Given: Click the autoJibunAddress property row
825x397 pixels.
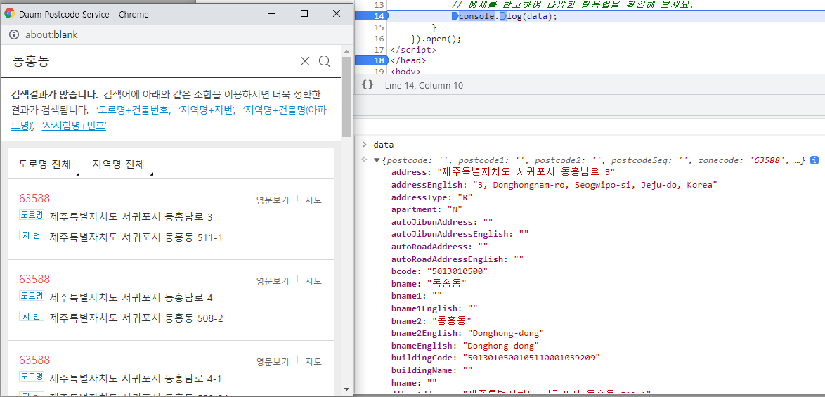Looking at the screenshot, I should [442, 222].
